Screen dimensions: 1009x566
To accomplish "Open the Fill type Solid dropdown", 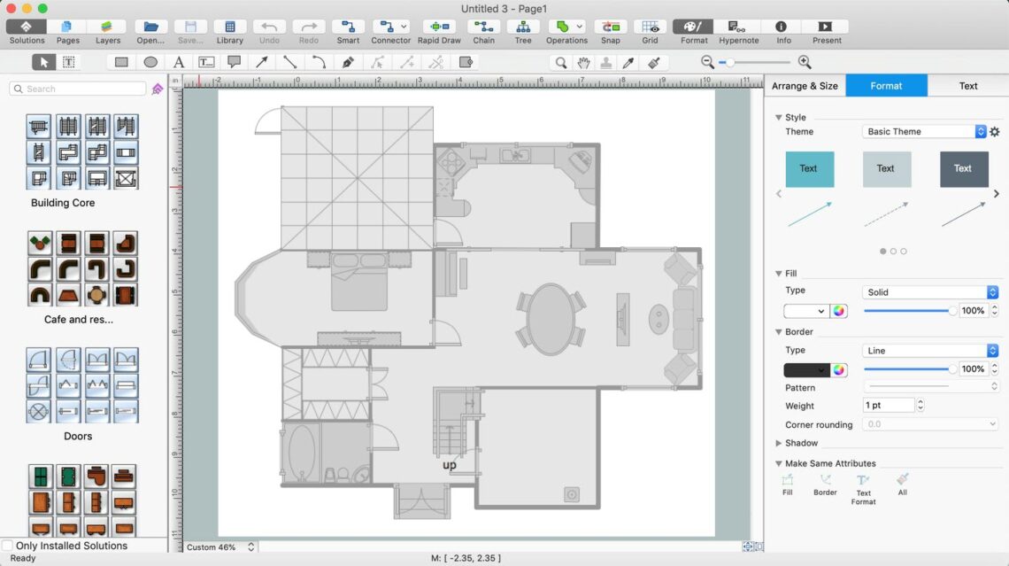I will 928,291.
